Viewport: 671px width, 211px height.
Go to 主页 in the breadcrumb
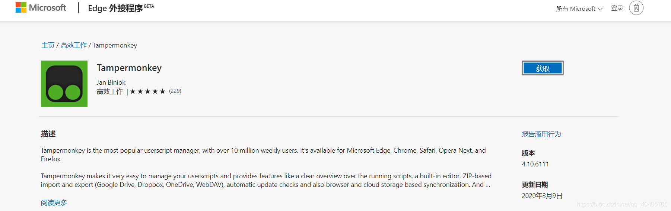[48, 45]
